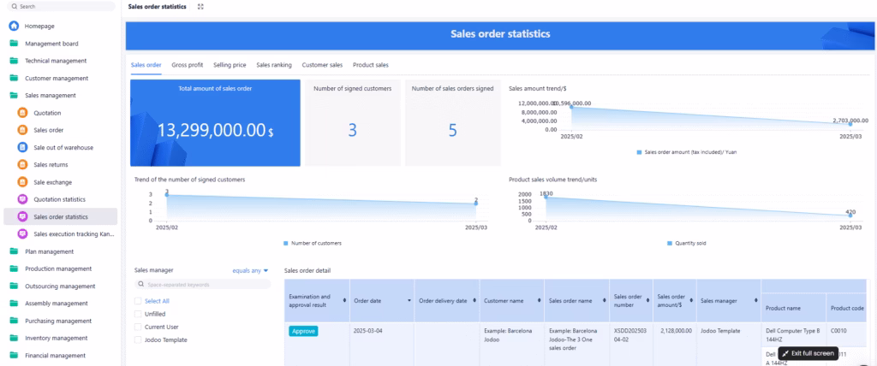877x366 pixels.
Task: Click the Approve status button
Action: (303, 331)
